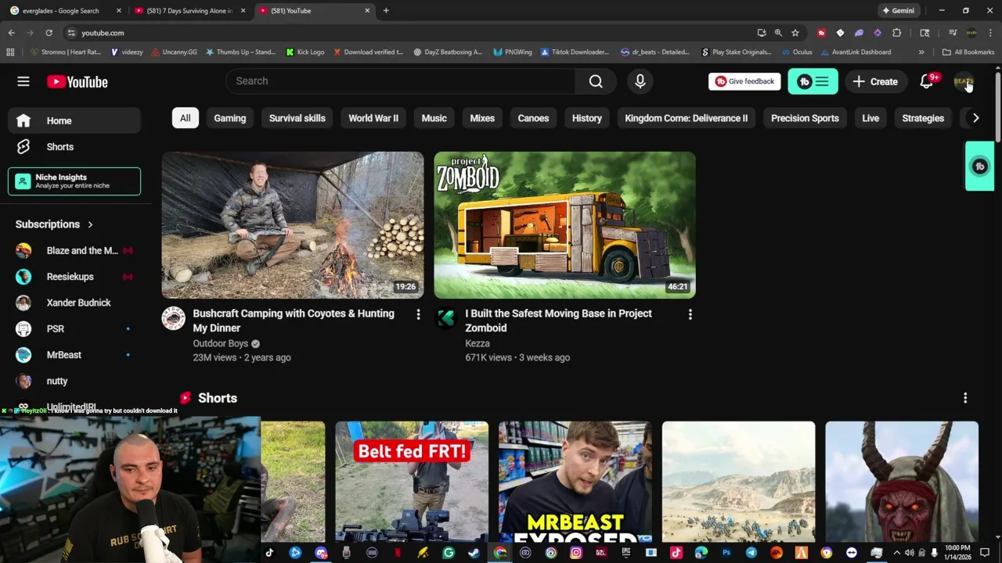The height and width of the screenshot is (563, 1002).
Task: Open the media control icon in Chrome toolbar
Action: click(x=953, y=33)
